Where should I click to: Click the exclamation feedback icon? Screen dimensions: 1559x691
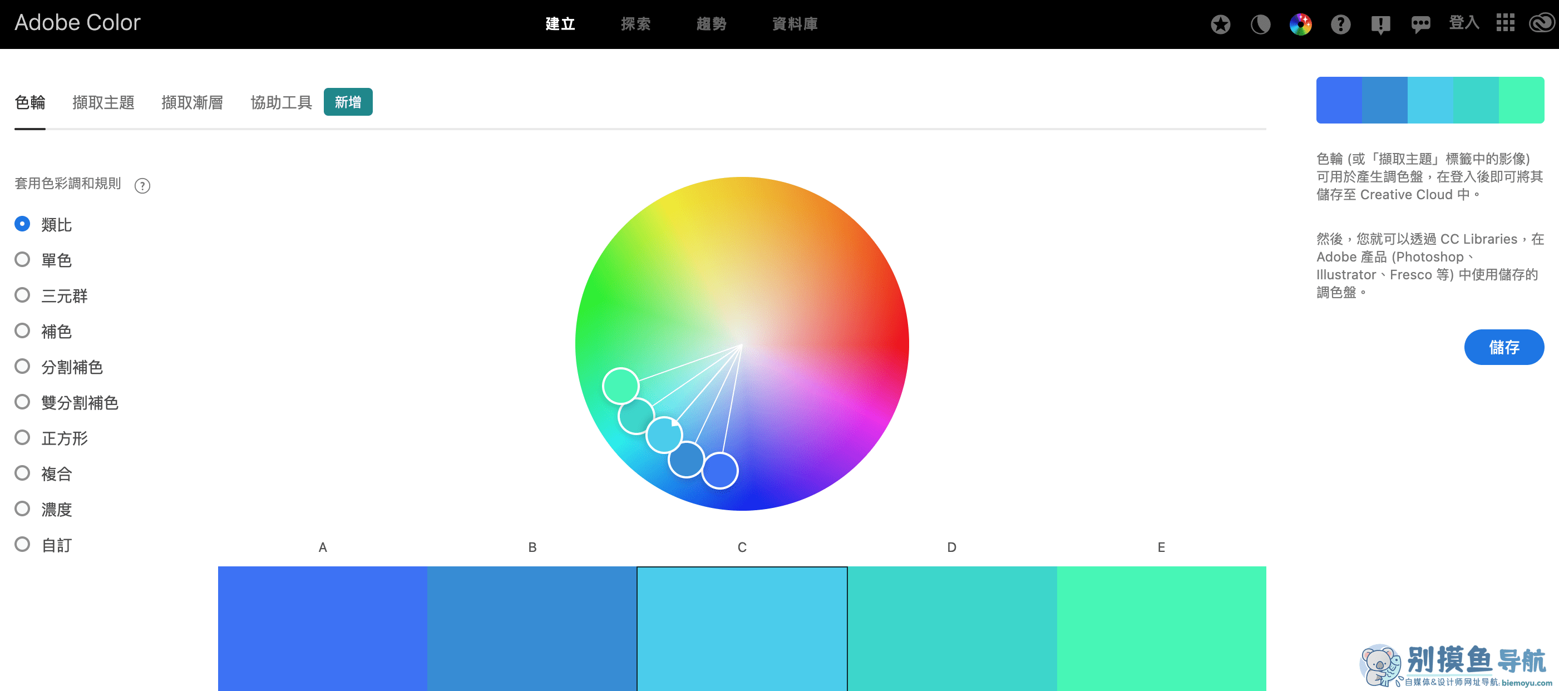pos(1380,24)
